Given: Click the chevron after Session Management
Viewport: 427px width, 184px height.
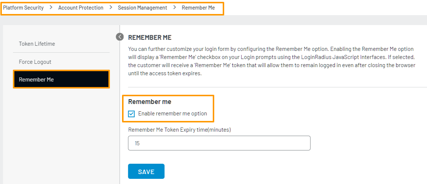Looking at the screenshot, I should 174,7.
